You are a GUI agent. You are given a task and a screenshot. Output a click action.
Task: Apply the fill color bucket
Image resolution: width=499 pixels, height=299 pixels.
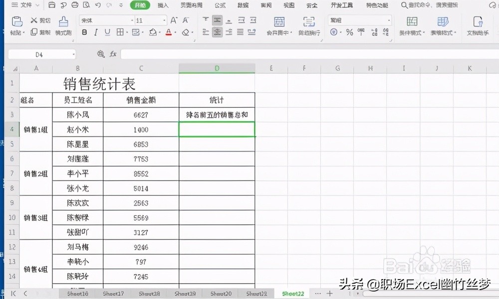coord(153,32)
